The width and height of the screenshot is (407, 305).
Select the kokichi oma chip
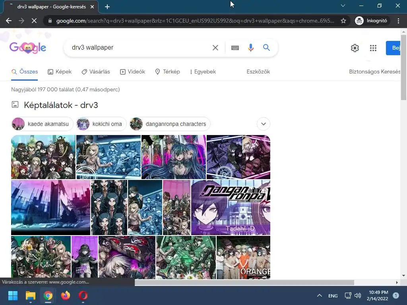tap(101, 124)
